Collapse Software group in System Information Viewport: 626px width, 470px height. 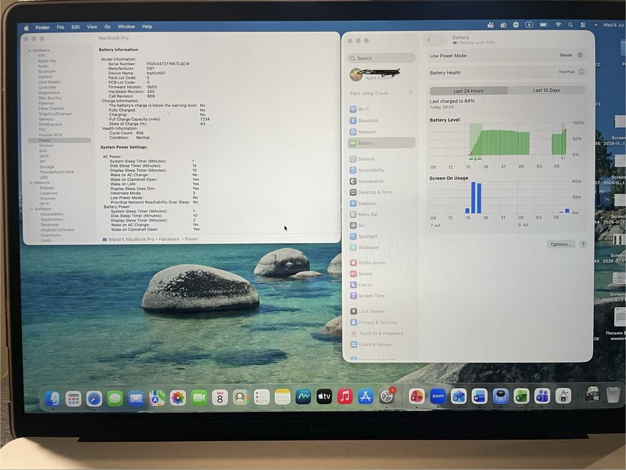32,209
